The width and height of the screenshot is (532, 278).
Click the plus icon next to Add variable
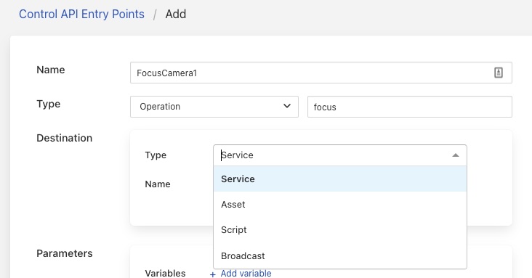[x=213, y=274]
